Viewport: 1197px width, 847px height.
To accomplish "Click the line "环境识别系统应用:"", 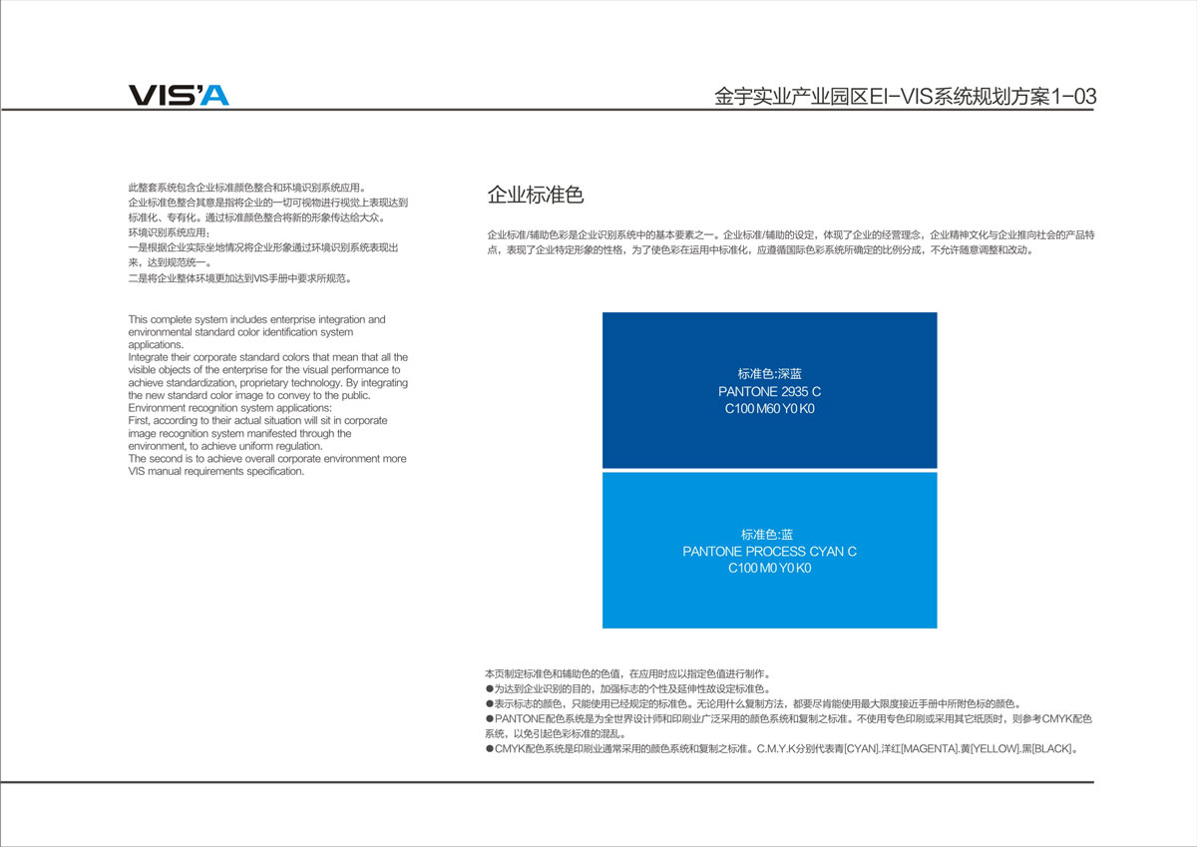I will [x=170, y=232].
